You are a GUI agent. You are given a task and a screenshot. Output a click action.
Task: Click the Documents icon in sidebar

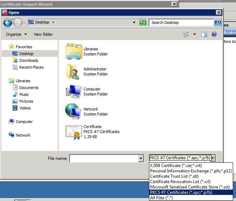(15, 87)
